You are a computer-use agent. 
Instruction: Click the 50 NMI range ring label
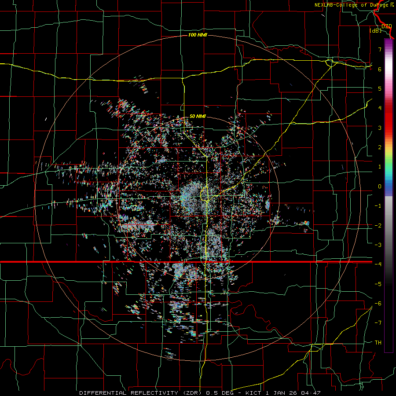point(198,117)
